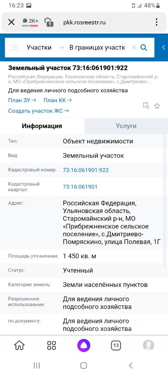Clear the search field text
The height and width of the screenshot is (375, 168).
tap(134, 48)
